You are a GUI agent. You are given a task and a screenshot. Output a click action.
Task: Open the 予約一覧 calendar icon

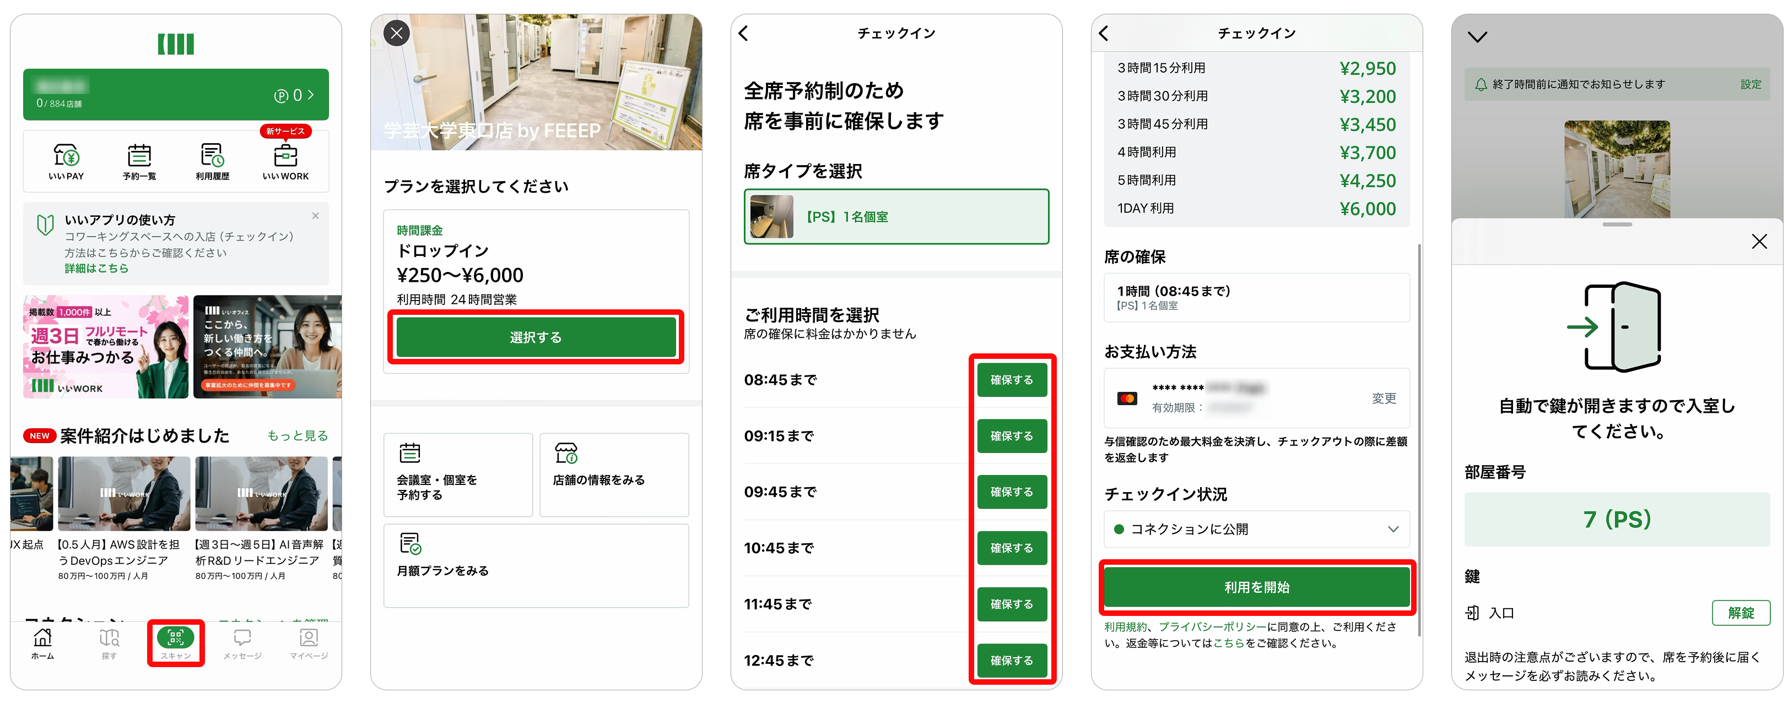pyautogui.click(x=139, y=162)
